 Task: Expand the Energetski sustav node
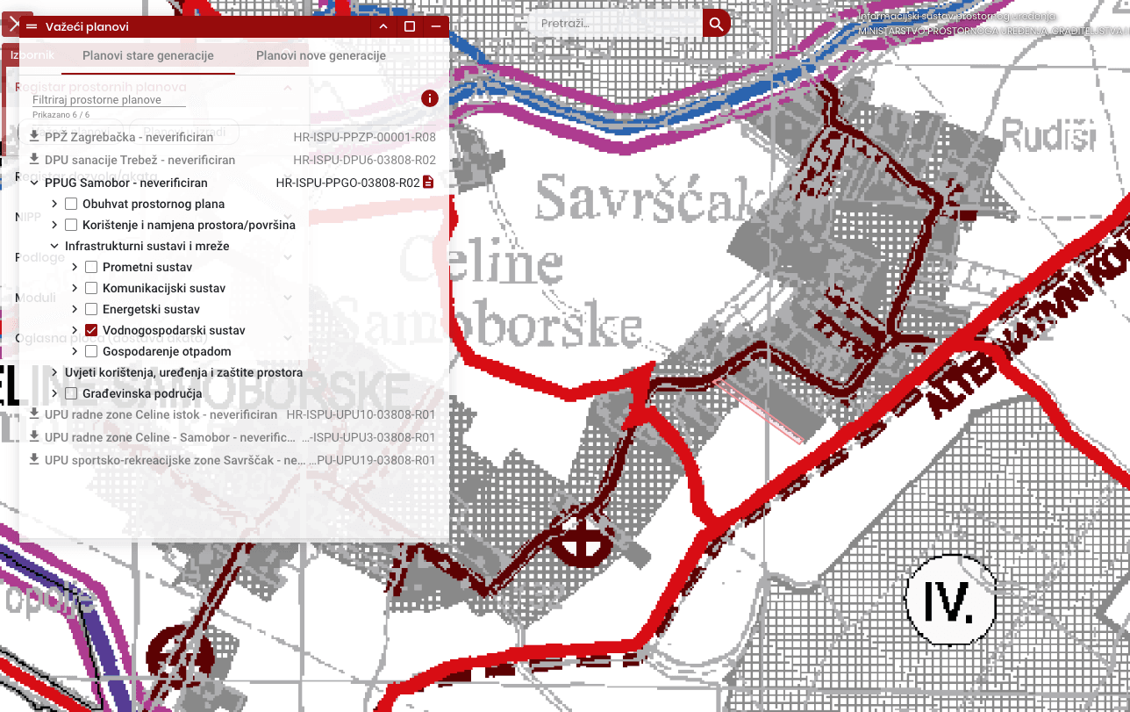point(75,309)
